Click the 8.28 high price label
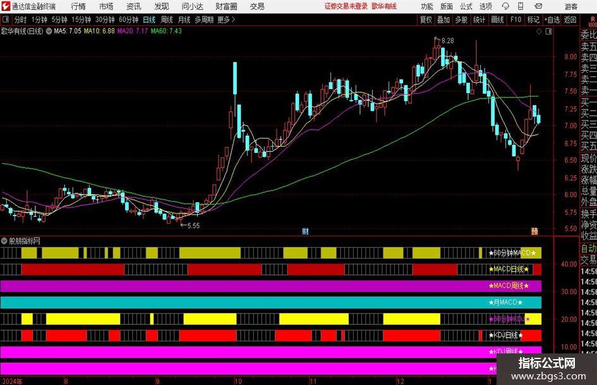The image size is (597, 385). [448, 41]
